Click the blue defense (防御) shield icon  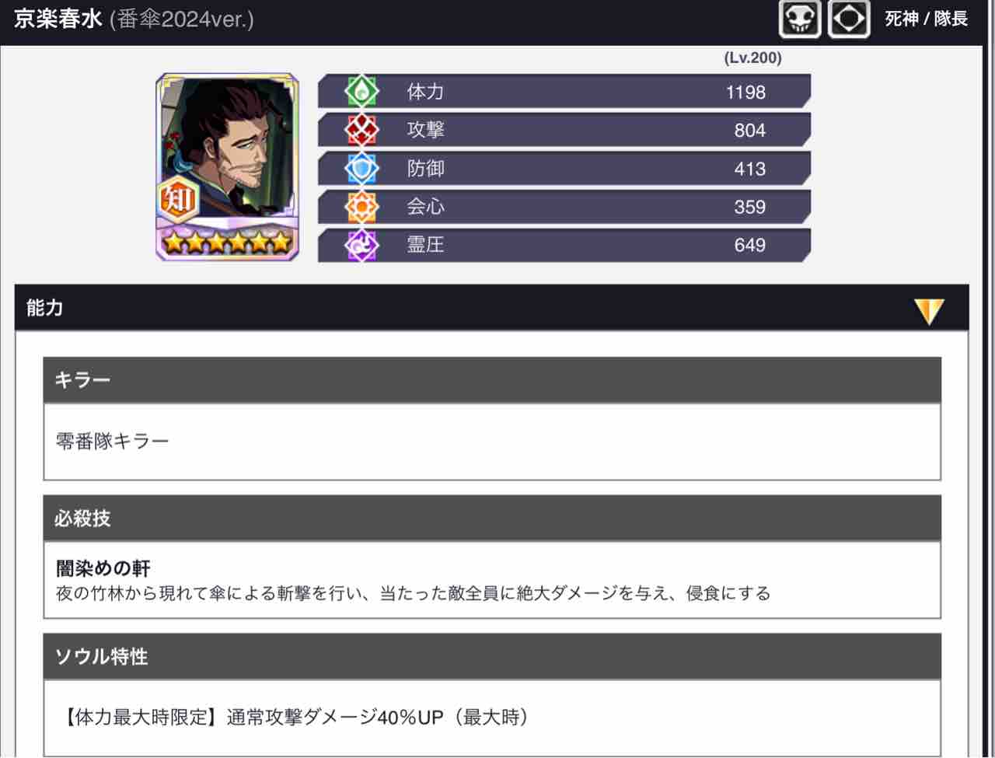click(x=361, y=168)
